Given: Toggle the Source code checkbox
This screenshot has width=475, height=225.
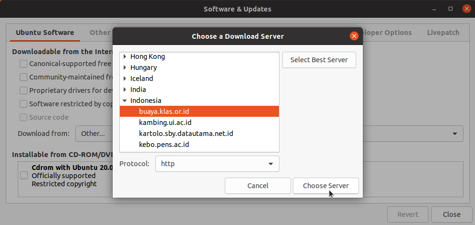Looking at the screenshot, I should (23, 117).
